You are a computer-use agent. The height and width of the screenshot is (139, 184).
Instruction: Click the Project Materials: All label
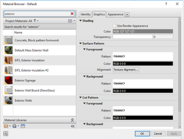pos(19,21)
